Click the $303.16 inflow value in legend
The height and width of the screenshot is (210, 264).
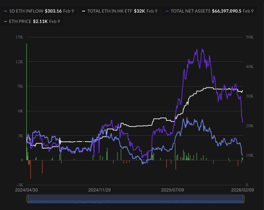[53, 11]
